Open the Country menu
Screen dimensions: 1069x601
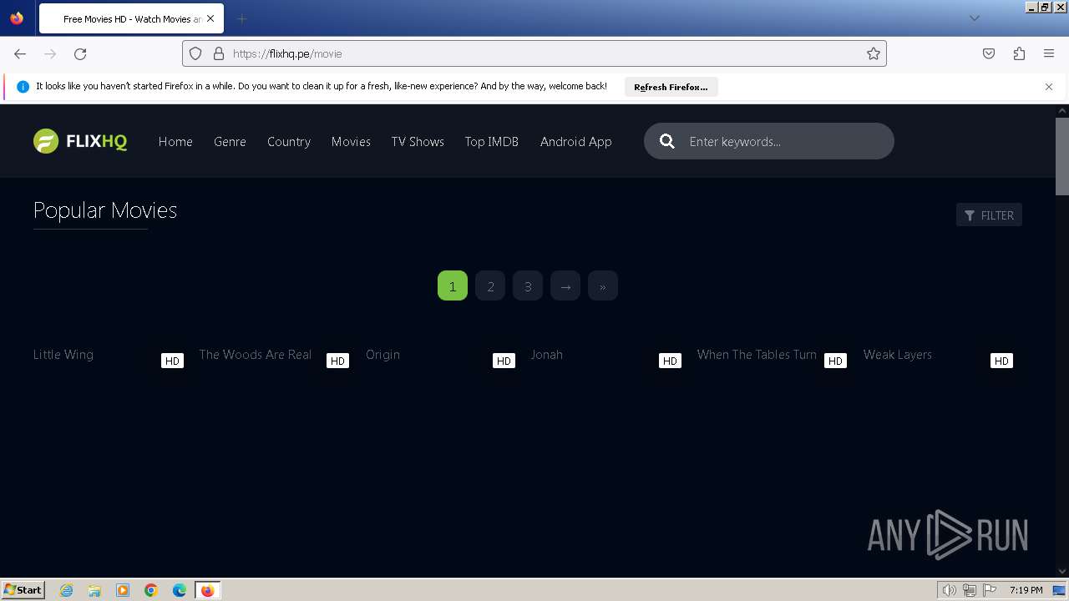[289, 142]
